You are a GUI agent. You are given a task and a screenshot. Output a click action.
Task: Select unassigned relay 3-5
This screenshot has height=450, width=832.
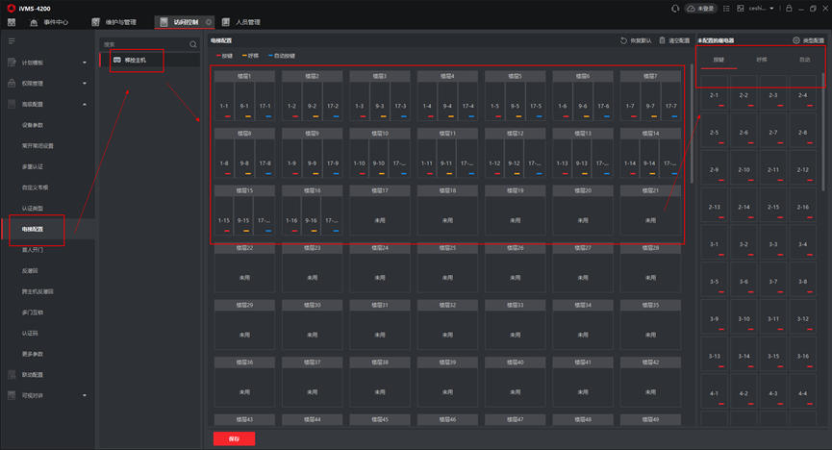715,282
